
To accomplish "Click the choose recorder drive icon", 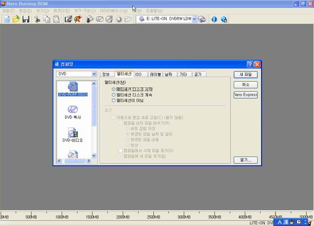I will (202, 19).
